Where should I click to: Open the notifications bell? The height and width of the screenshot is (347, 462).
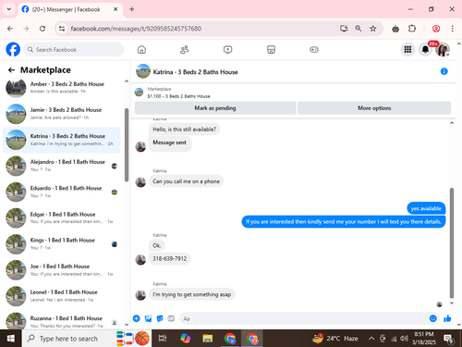(425, 49)
